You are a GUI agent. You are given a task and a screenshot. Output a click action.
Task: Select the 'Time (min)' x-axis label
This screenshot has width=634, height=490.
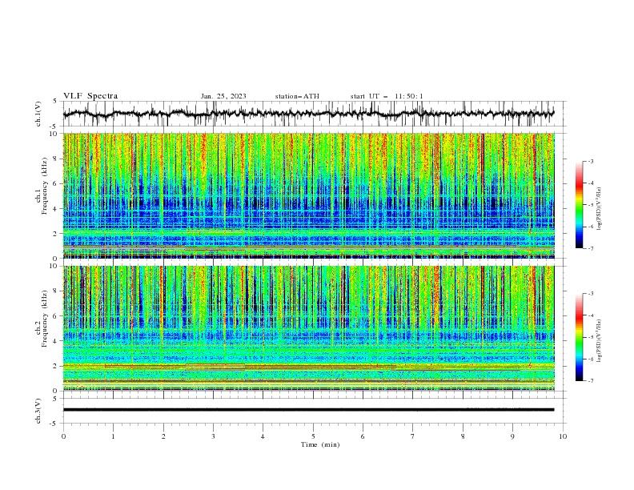320,444
